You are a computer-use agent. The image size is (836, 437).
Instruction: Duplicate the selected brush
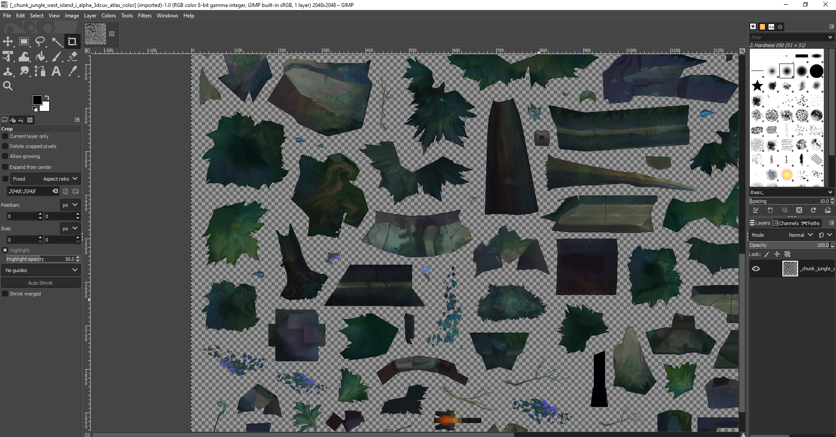tap(785, 210)
